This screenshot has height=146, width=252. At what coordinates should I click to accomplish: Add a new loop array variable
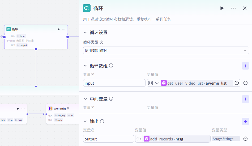[x=245, y=66]
